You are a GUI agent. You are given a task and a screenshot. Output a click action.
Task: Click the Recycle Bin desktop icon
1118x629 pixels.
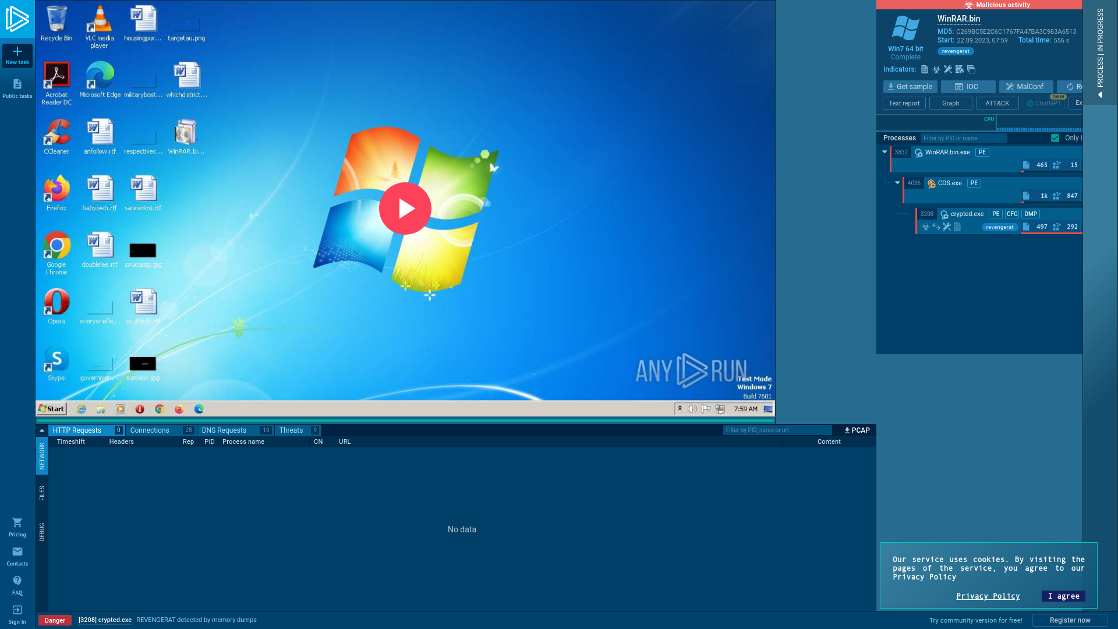56,23
